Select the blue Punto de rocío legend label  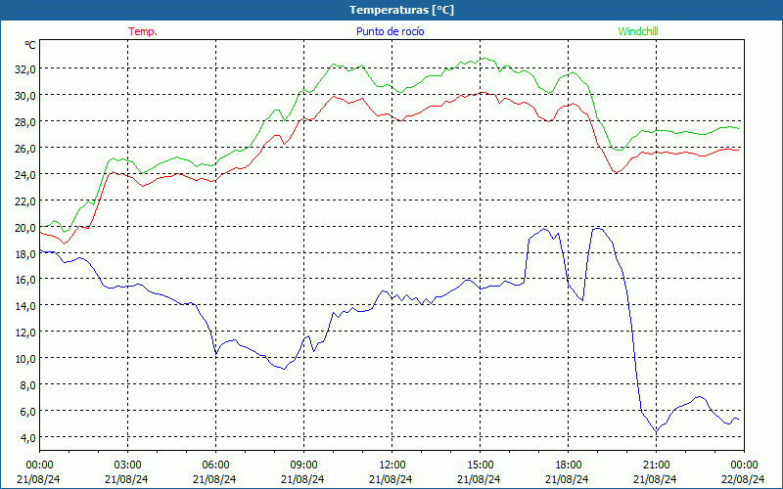click(390, 31)
